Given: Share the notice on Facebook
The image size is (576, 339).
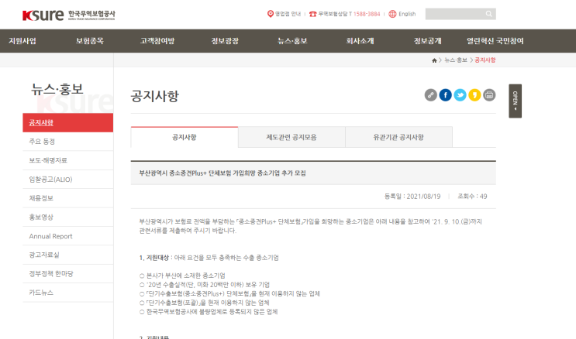Looking at the screenshot, I should click(446, 95).
